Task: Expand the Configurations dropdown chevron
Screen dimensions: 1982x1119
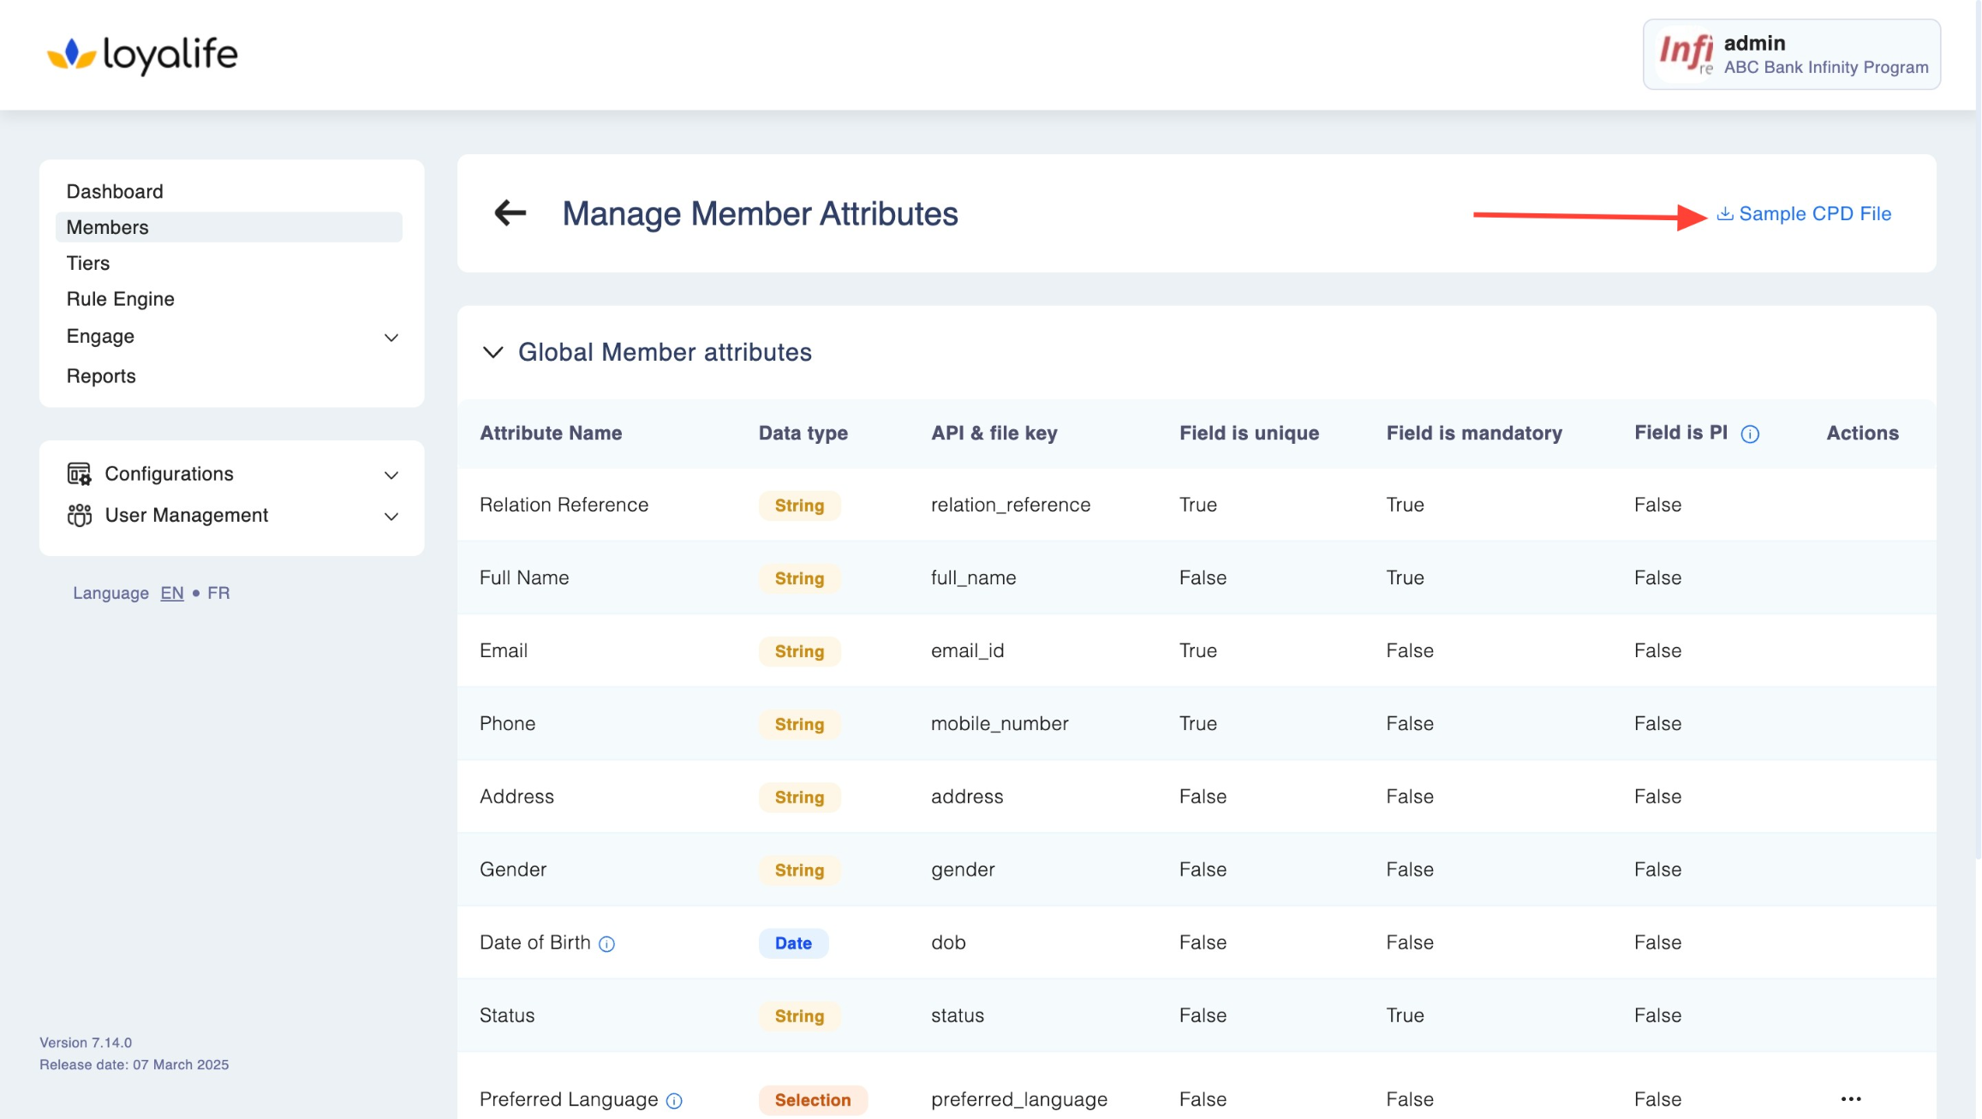Action: (391, 475)
